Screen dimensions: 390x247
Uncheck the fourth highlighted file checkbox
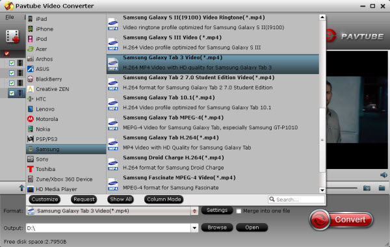click(x=12, y=93)
